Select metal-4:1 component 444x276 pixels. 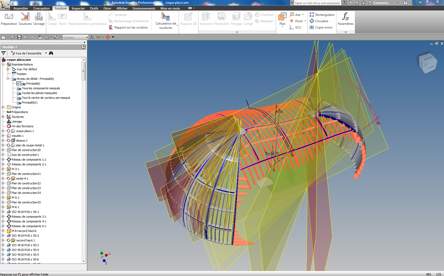[x=22, y=179]
